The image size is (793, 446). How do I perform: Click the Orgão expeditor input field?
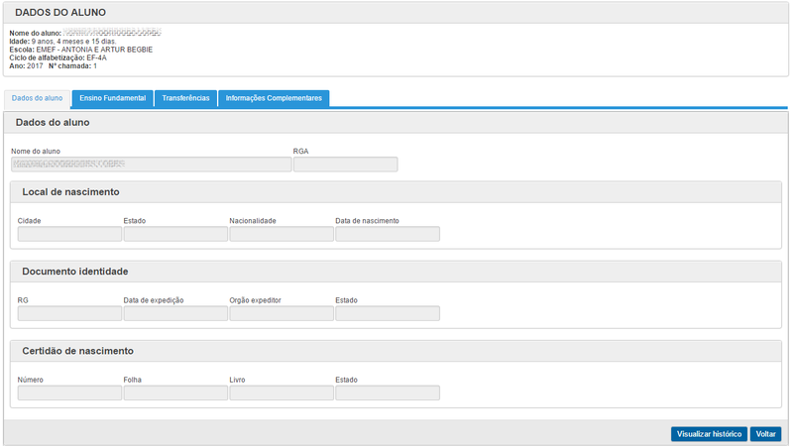[x=282, y=313]
